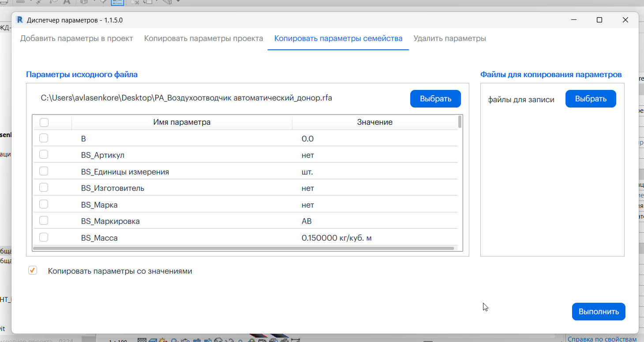Tick the BS_Артикул row checkbox
Image resolution: width=644 pixels, height=342 pixels.
point(44,155)
